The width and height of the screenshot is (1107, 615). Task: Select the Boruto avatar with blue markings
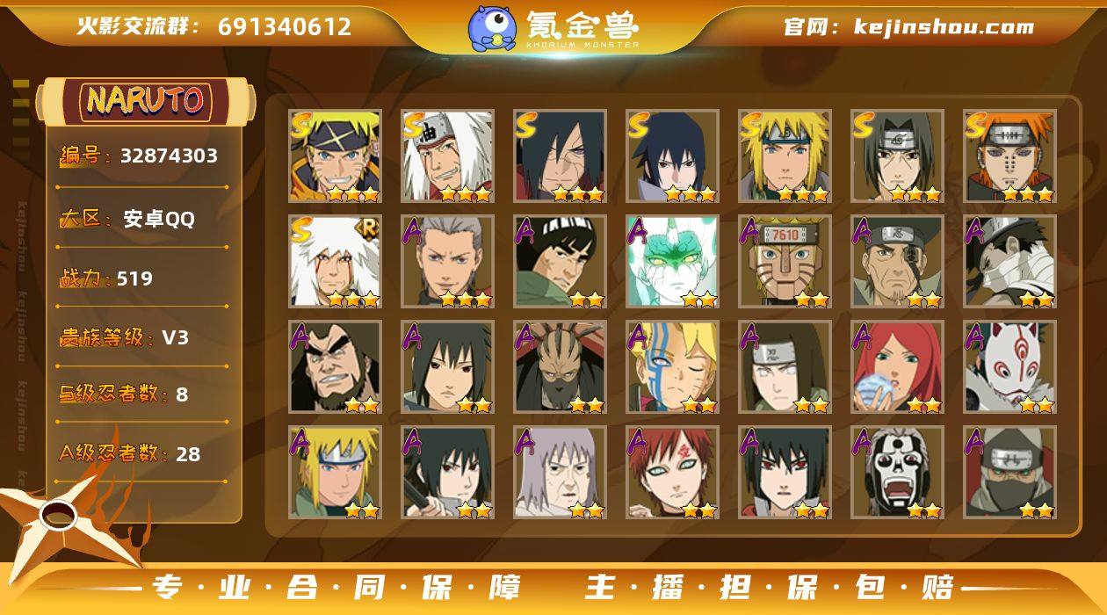pyautogui.click(x=672, y=367)
